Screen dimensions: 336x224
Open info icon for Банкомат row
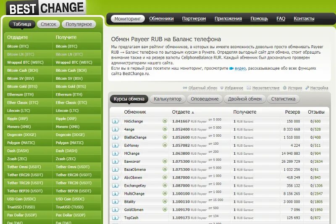click(x=115, y=161)
